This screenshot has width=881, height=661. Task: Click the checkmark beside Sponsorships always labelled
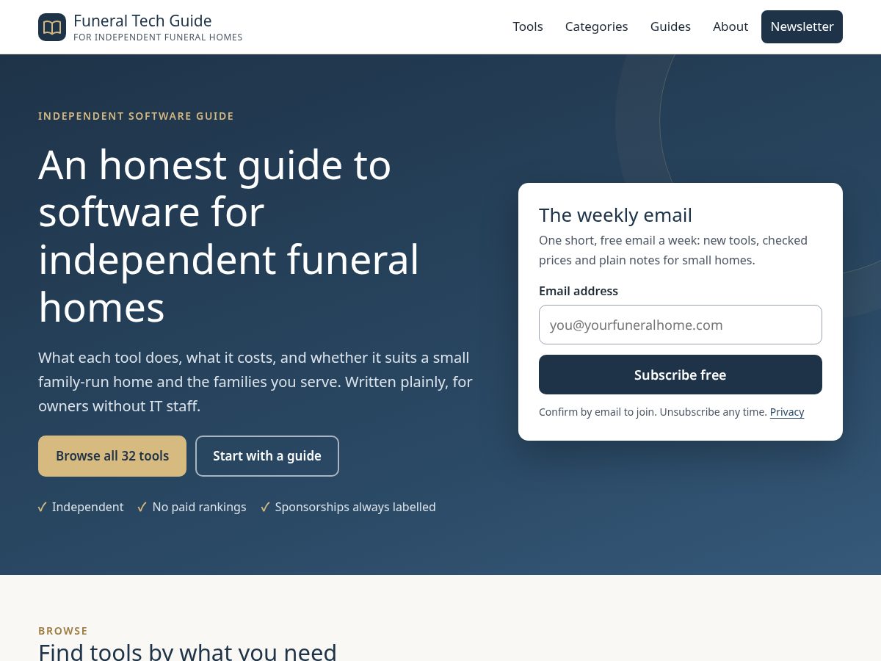(265, 507)
